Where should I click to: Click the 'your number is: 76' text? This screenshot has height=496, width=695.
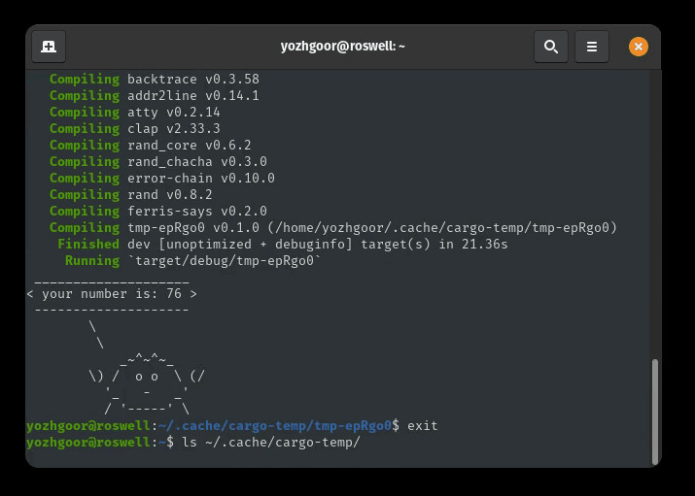(112, 293)
